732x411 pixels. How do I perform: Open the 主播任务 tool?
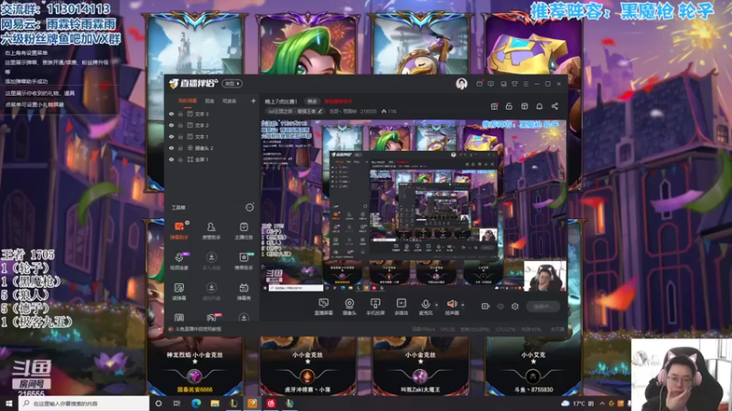tap(243, 230)
